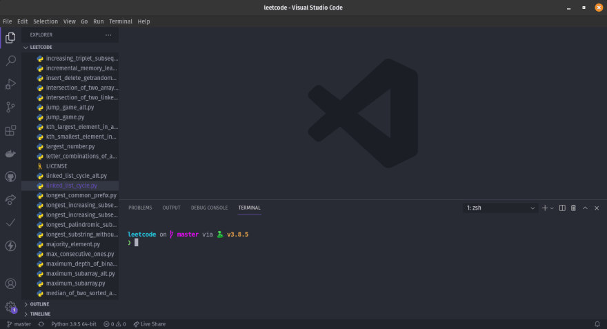Viewport: 607px width, 329px height.
Task: Maximize the panel with up chevron
Action: [x=586, y=208]
